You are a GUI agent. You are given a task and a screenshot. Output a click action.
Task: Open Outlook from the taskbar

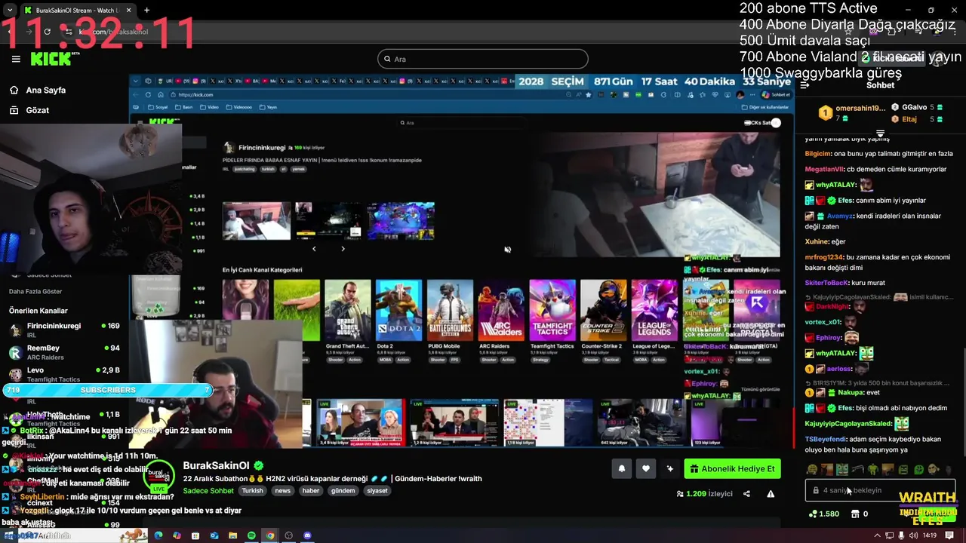pos(214,535)
